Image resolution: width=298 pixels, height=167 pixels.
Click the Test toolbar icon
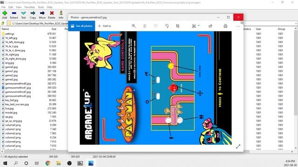(x=23, y=15)
